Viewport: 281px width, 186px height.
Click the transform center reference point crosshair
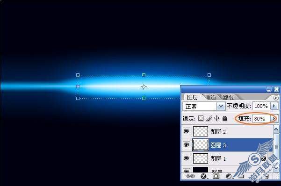pos(144,87)
